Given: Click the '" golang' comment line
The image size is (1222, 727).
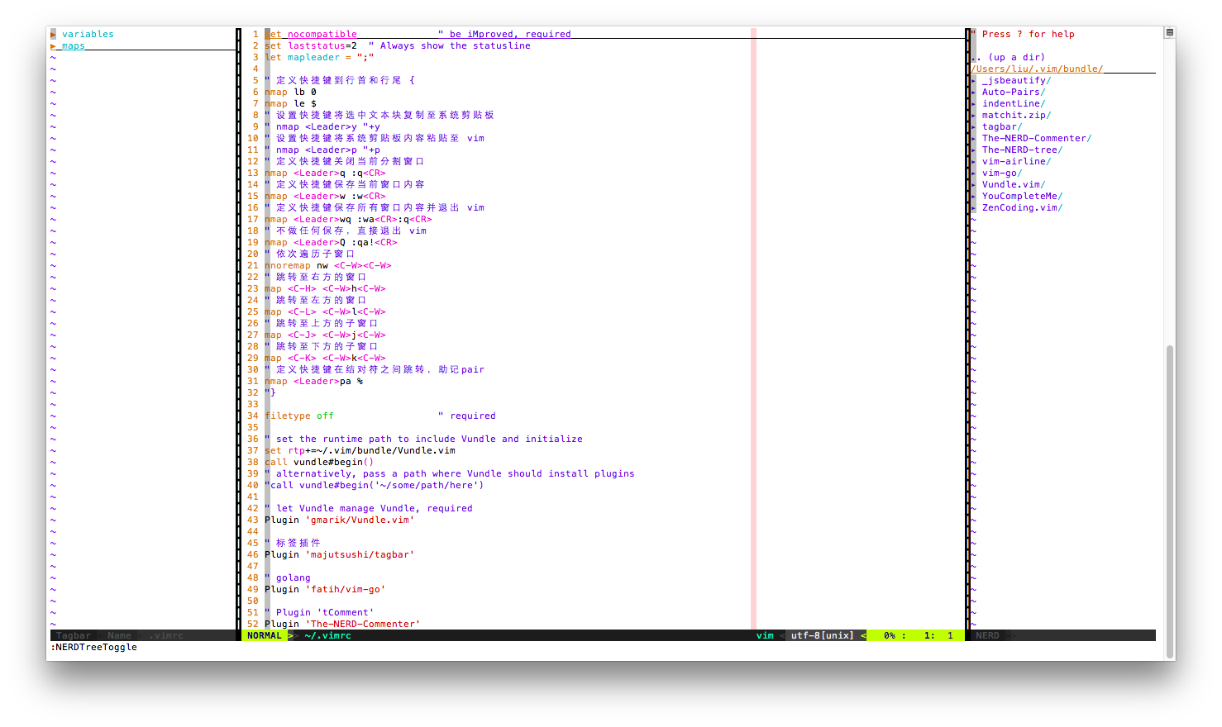Looking at the screenshot, I should 288,578.
